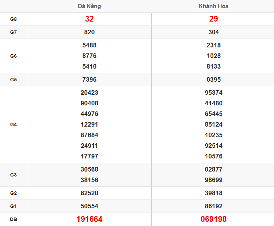Click G5 result 7396
Screen dimensions: 274x226
coord(89,80)
